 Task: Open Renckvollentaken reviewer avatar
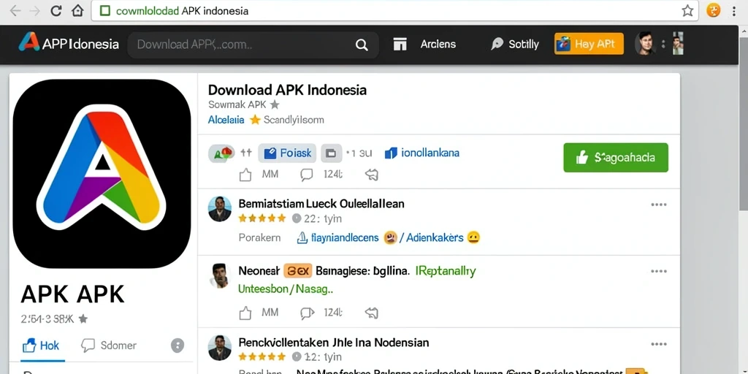[x=220, y=348]
